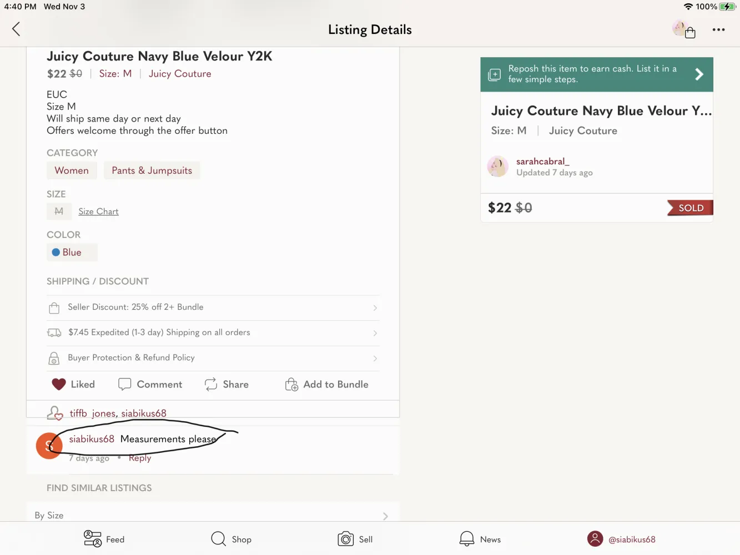
Task: Go back using the top-left arrow
Action: point(16,29)
